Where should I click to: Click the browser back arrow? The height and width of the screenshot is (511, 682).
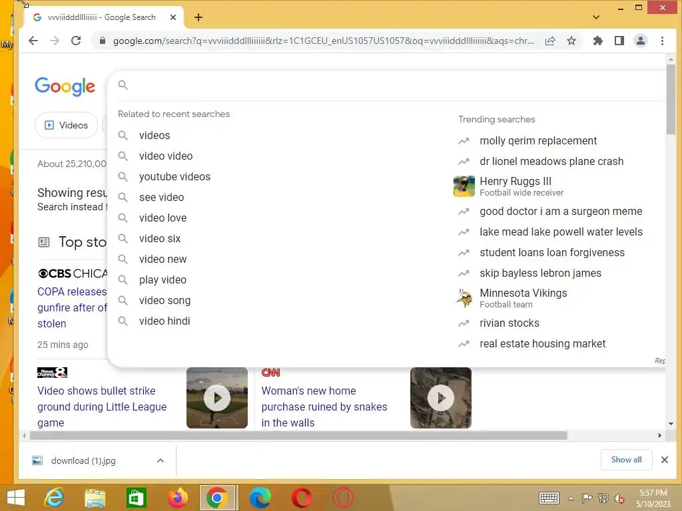pos(33,41)
